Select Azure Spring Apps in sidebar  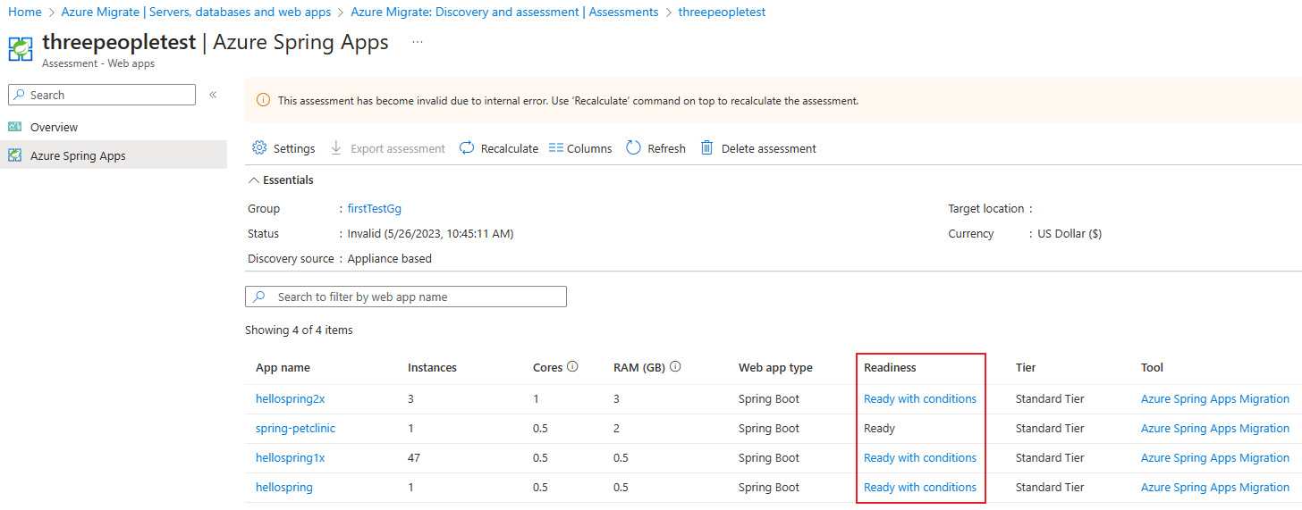78,155
